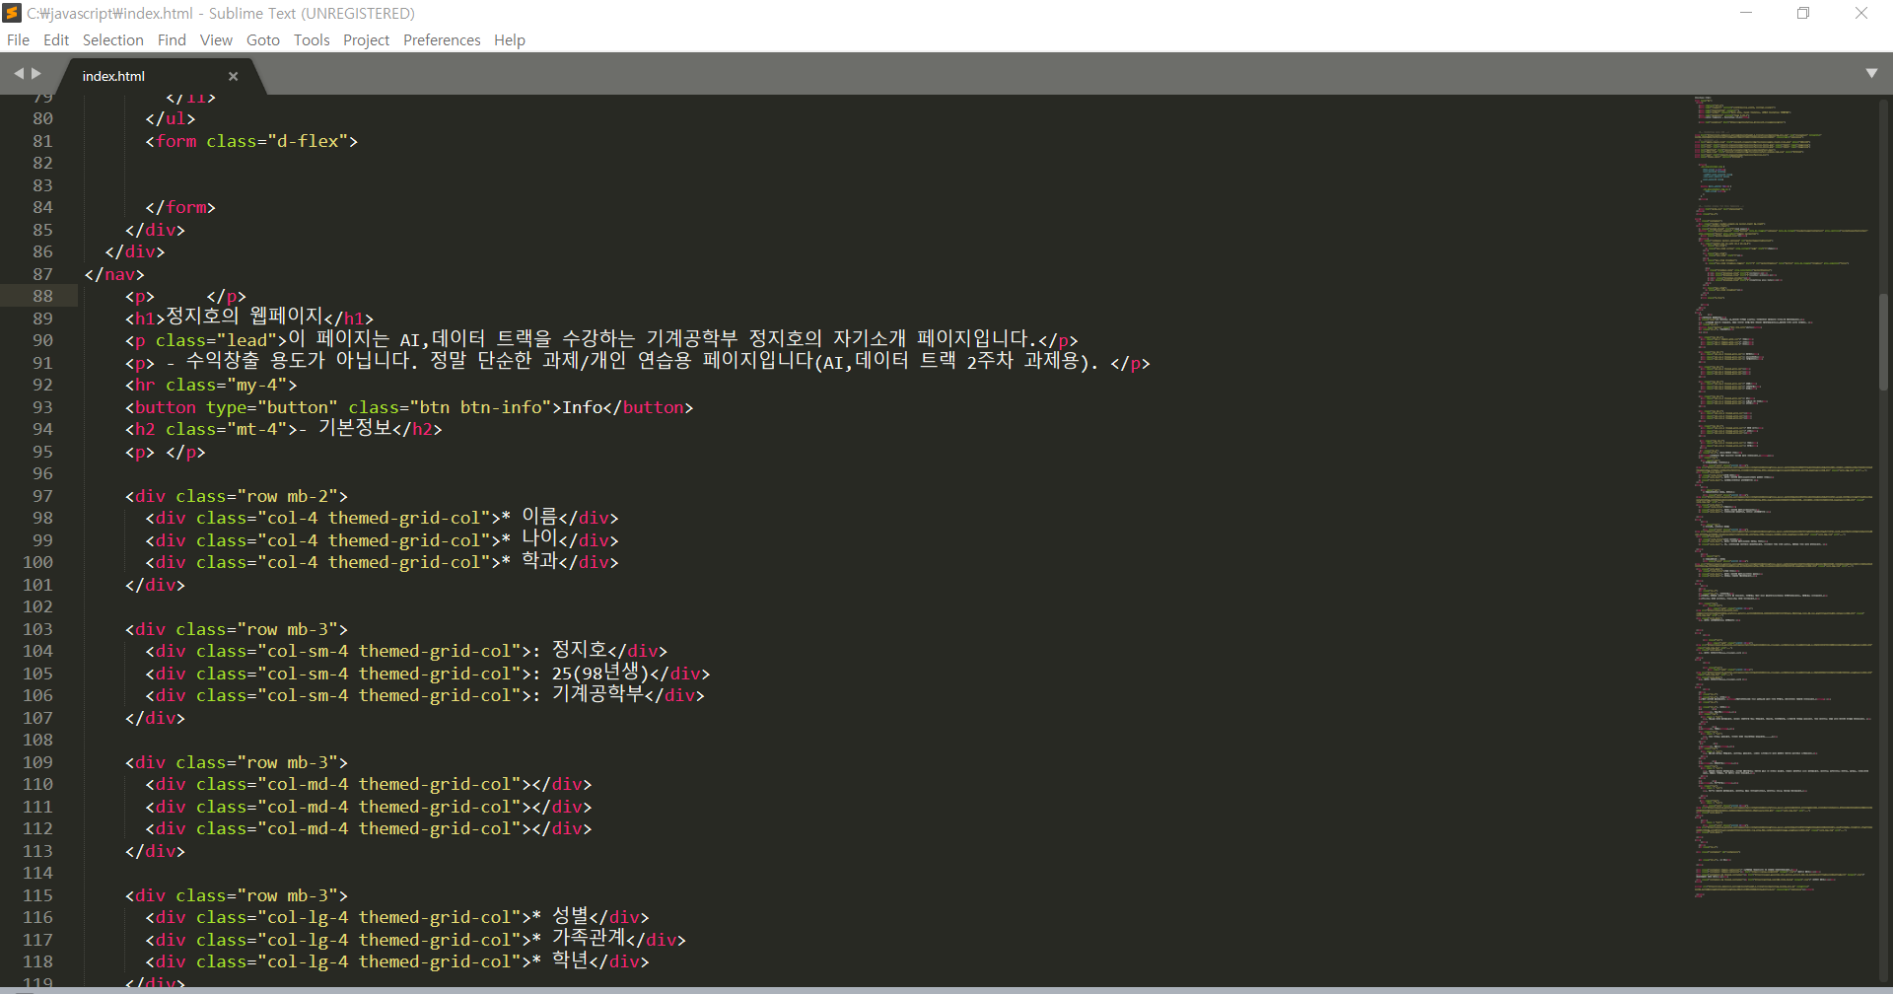Open the Edit menu
1893x994 pixels.
coord(56,40)
